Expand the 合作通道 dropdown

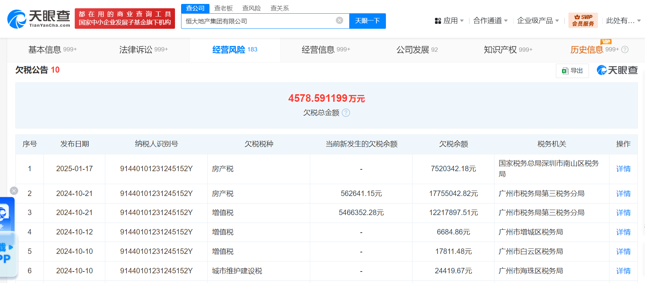pos(490,21)
